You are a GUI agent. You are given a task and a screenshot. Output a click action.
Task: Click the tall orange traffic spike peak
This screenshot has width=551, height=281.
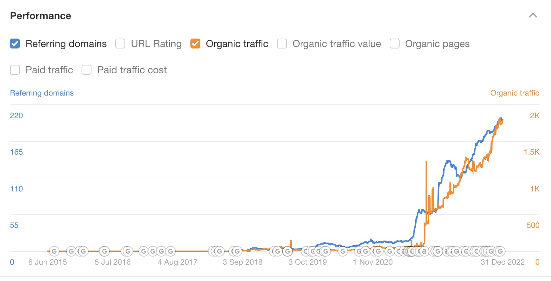426,162
